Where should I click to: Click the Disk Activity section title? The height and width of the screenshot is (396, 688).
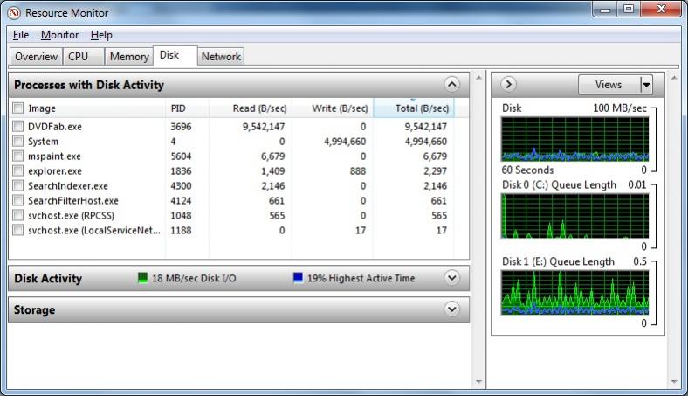[48, 278]
